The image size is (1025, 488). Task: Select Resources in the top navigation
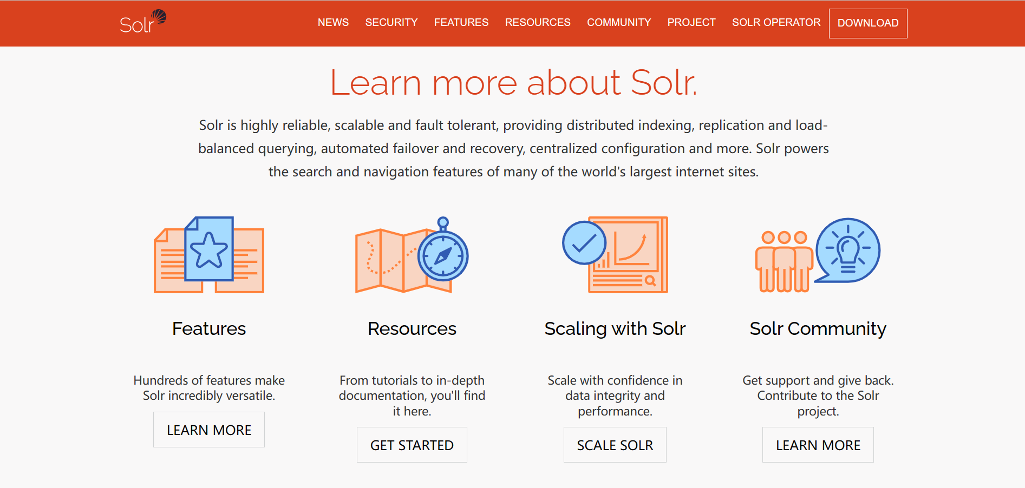[x=537, y=23]
